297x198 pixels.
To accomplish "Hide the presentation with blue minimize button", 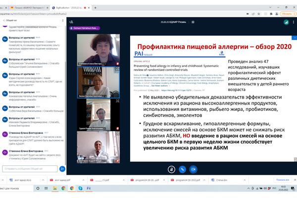I will [x=294, y=38].
